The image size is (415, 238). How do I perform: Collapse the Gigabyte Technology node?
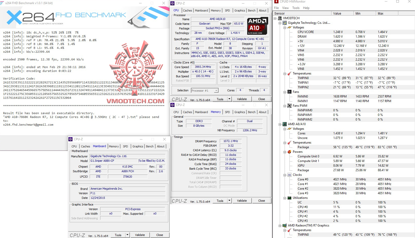(280, 23)
